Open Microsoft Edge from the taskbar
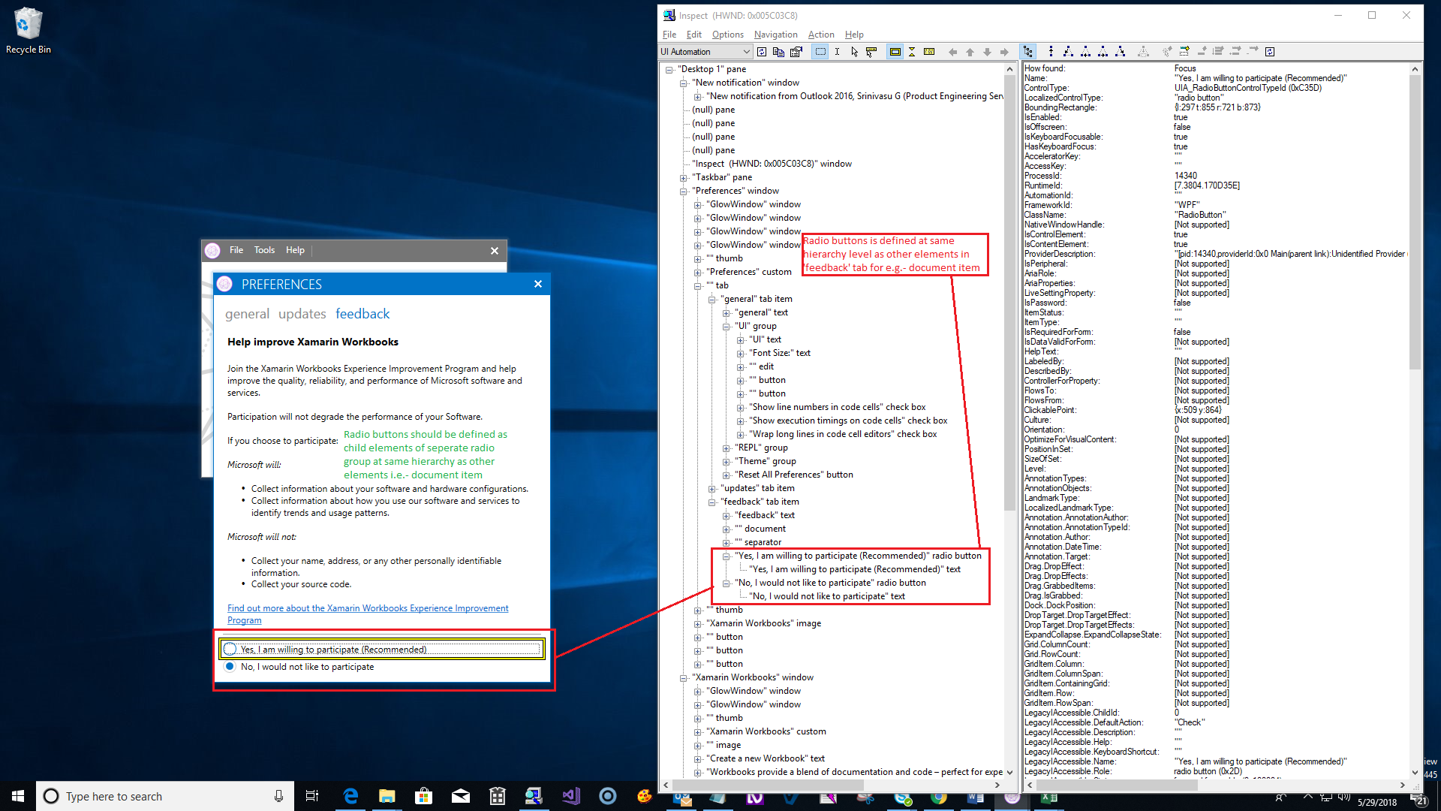The height and width of the screenshot is (811, 1441). point(350,796)
